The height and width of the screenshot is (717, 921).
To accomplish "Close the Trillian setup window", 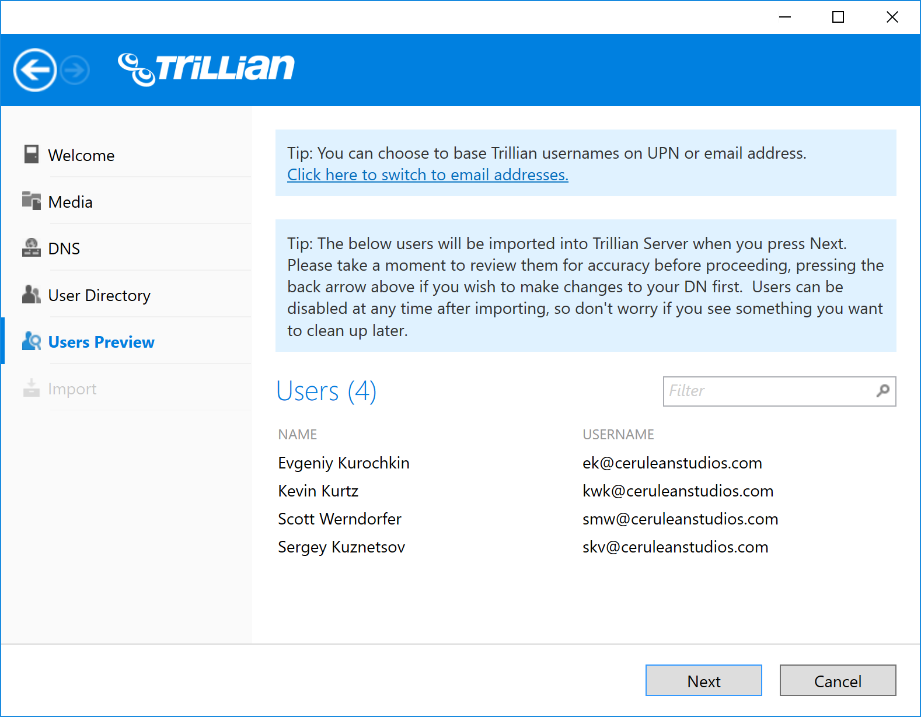I will tap(892, 17).
